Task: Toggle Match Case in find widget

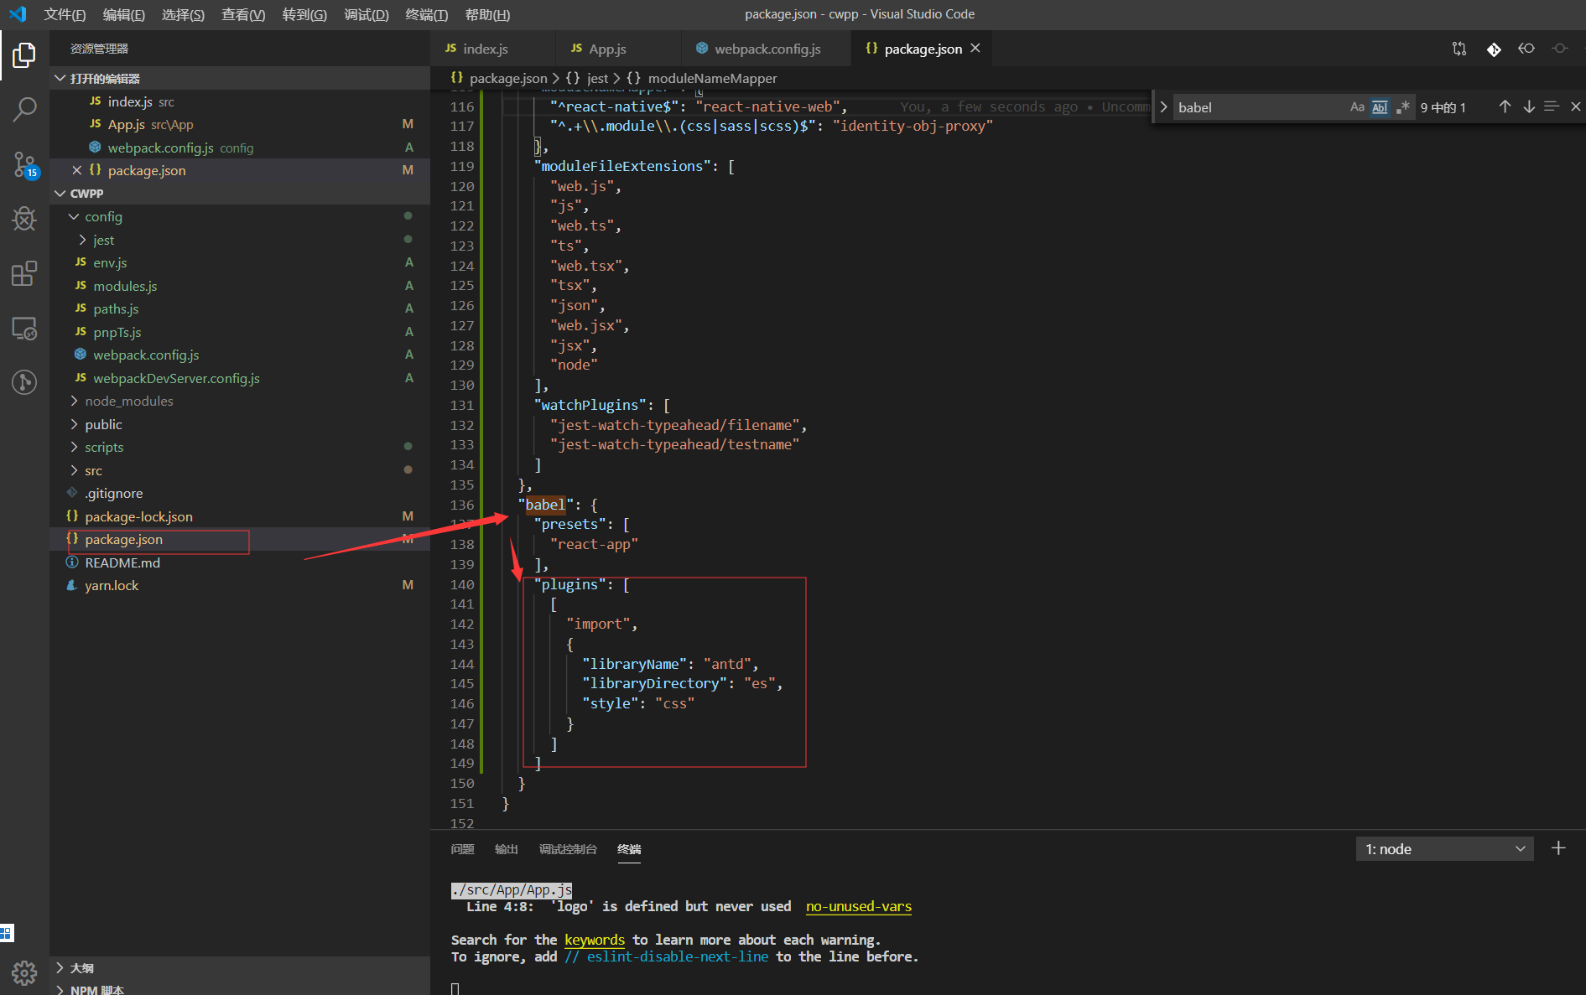Action: pyautogui.click(x=1357, y=107)
